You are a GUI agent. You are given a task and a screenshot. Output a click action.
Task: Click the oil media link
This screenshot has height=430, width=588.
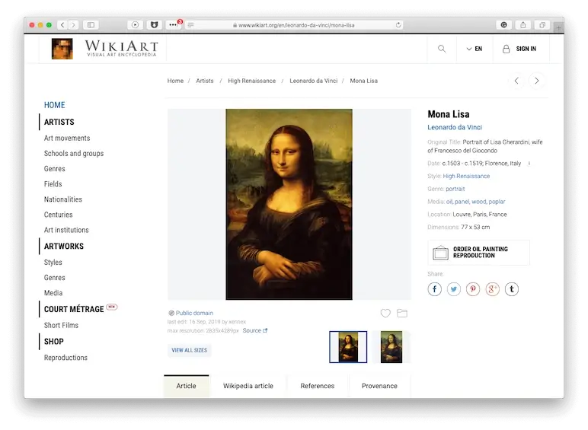coord(449,202)
